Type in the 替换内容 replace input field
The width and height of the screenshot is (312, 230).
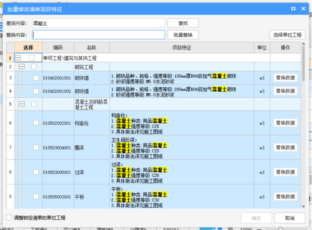(x=98, y=35)
